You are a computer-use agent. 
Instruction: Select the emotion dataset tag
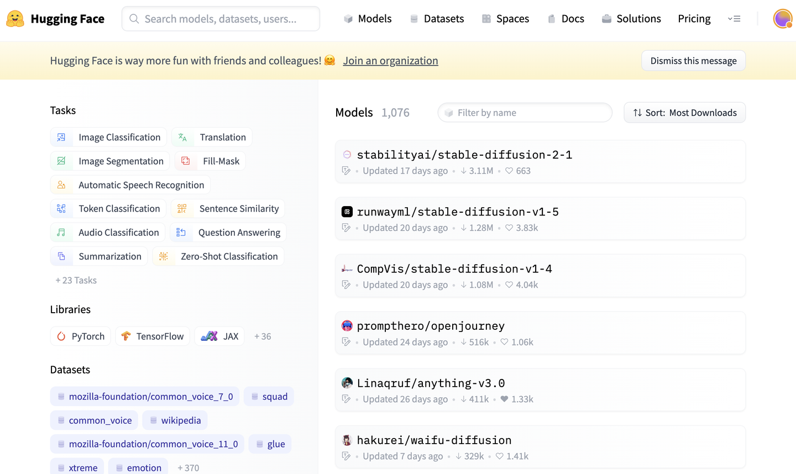138,467
